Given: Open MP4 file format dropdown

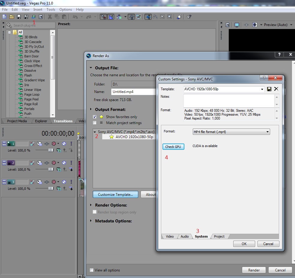Looking at the screenshot, I should click(x=267, y=132).
